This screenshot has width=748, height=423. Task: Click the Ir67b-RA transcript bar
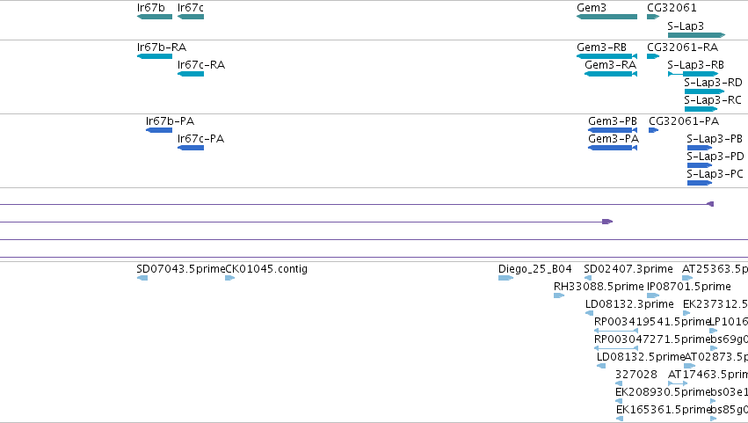coord(155,56)
